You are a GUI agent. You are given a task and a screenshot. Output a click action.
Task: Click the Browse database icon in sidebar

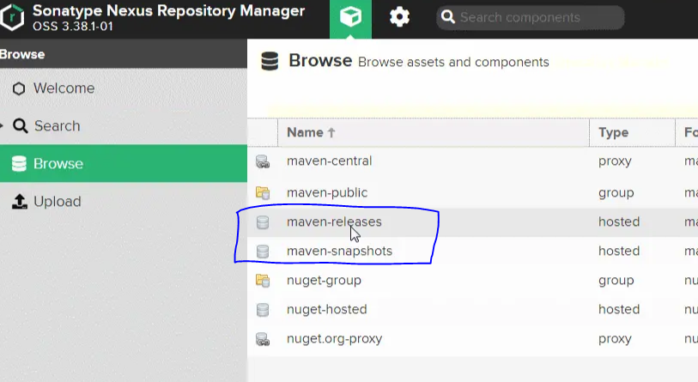(19, 164)
